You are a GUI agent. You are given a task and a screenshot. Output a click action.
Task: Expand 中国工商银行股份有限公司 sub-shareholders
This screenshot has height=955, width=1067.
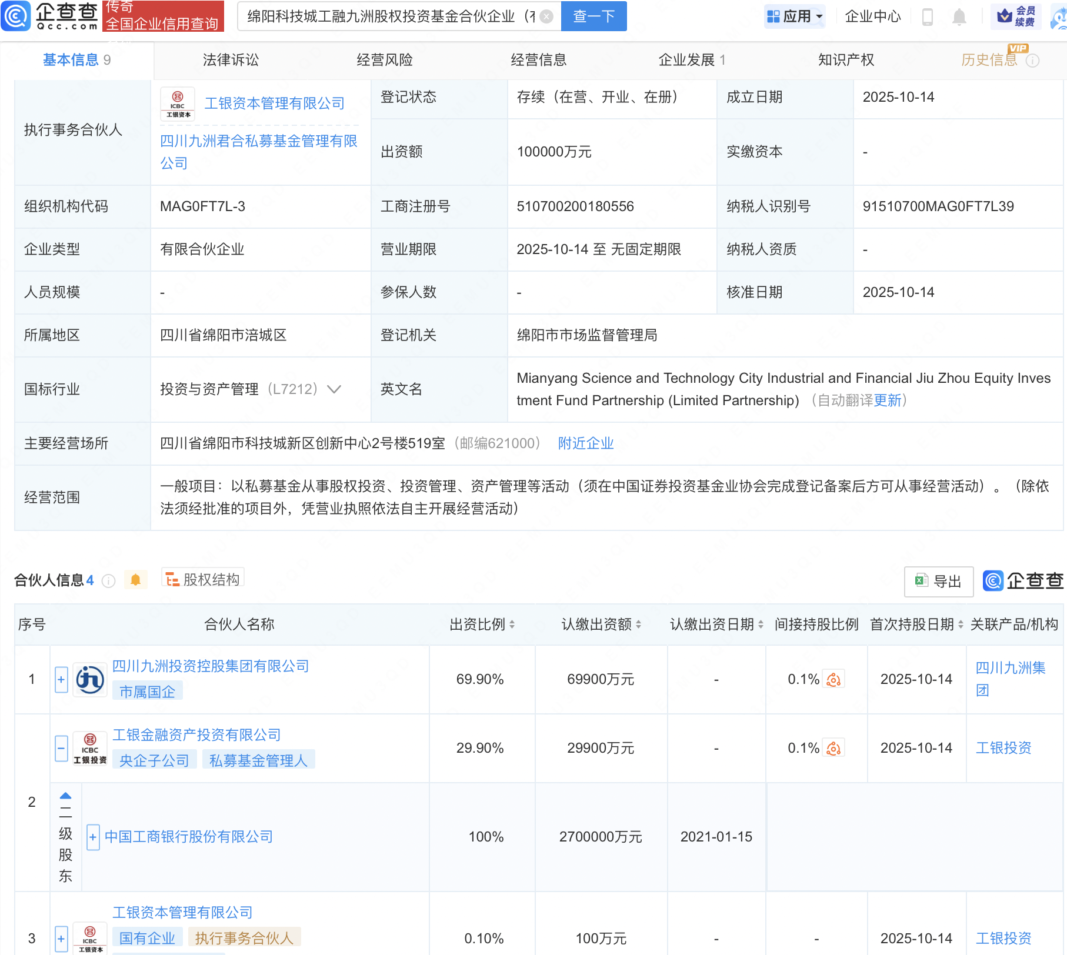click(93, 837)
